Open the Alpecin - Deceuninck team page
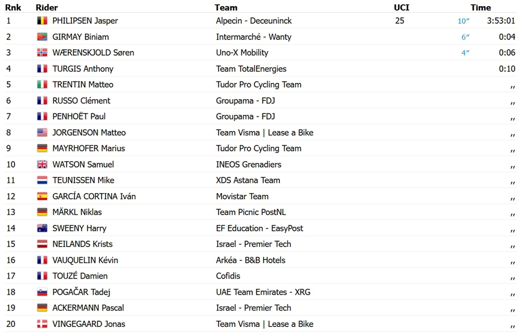The width and height of the screenshot is (522, 333). 254,20
